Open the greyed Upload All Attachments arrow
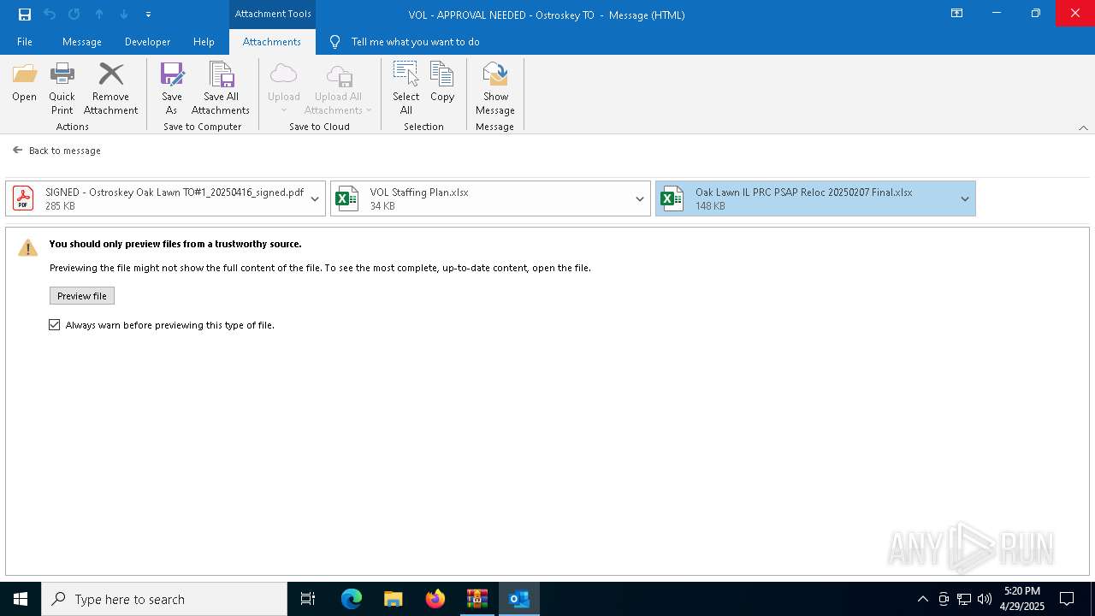Image resolution: width=1095 pixels, height=616 pixels. tap(369, 110)
